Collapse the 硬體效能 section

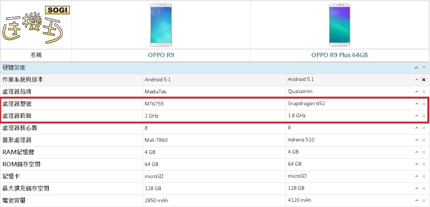pyautogui.click(x=416, y=68)
